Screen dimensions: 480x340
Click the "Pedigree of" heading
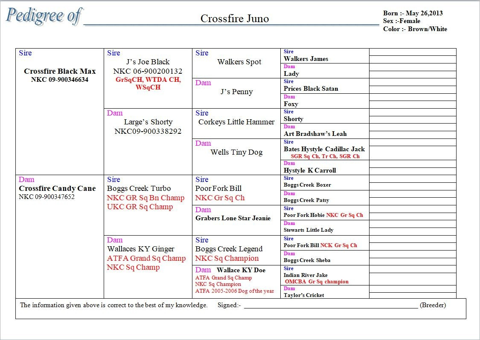(x=44, y=16)
